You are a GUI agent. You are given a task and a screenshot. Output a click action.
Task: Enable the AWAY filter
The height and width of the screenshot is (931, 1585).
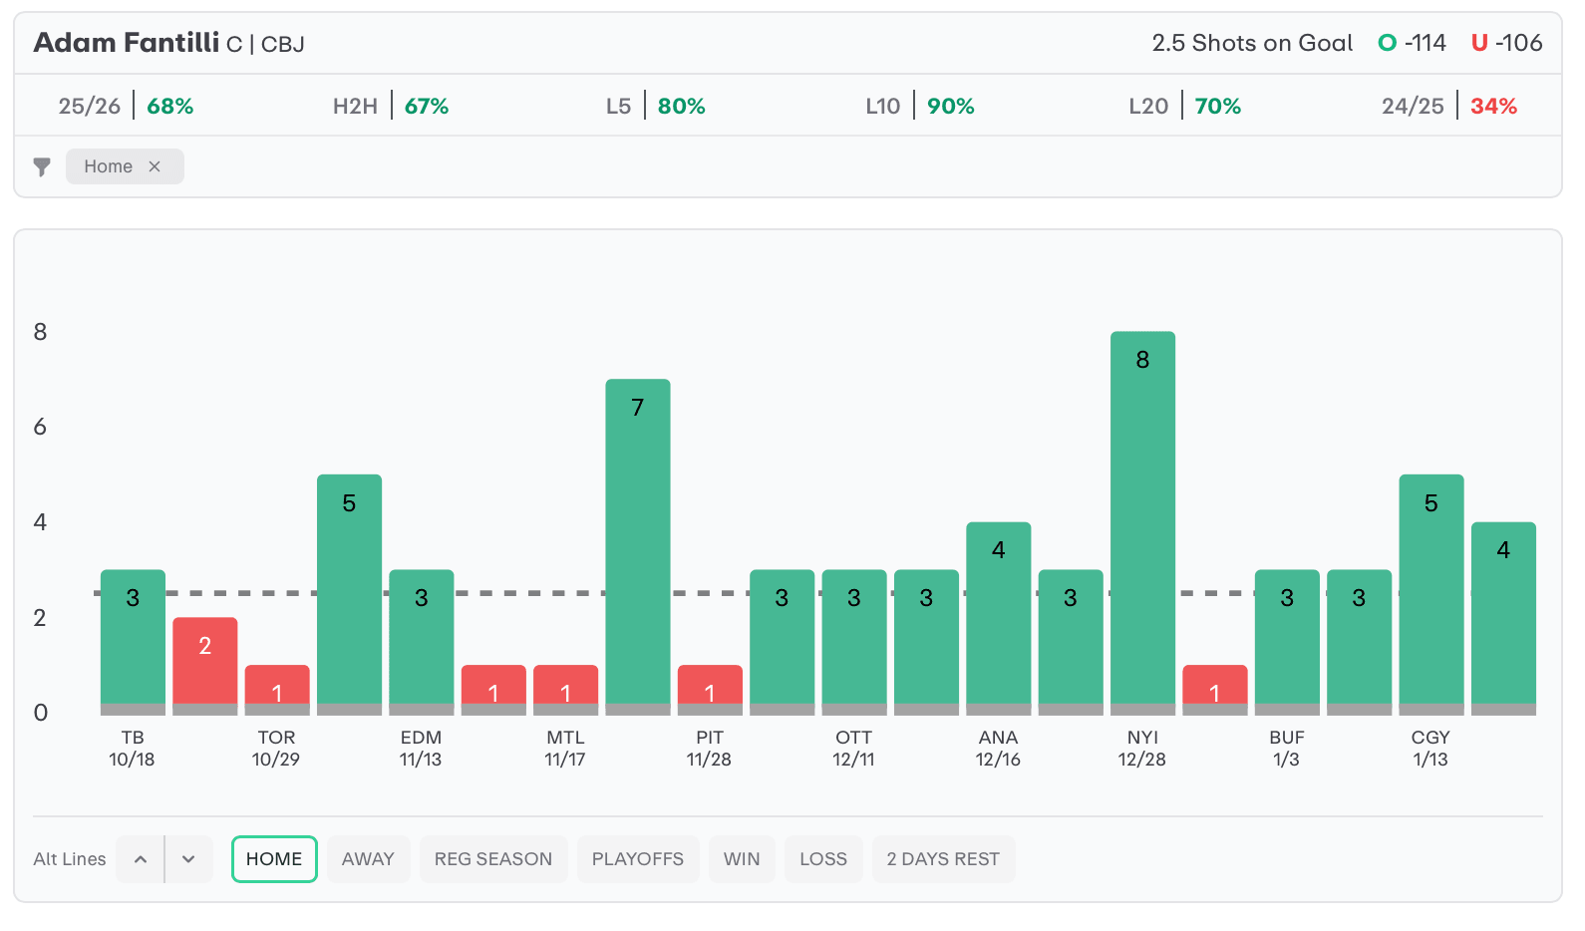coord(368,859)
